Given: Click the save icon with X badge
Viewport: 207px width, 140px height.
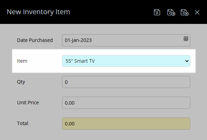Looking at the screenshot, I should 184,12.
